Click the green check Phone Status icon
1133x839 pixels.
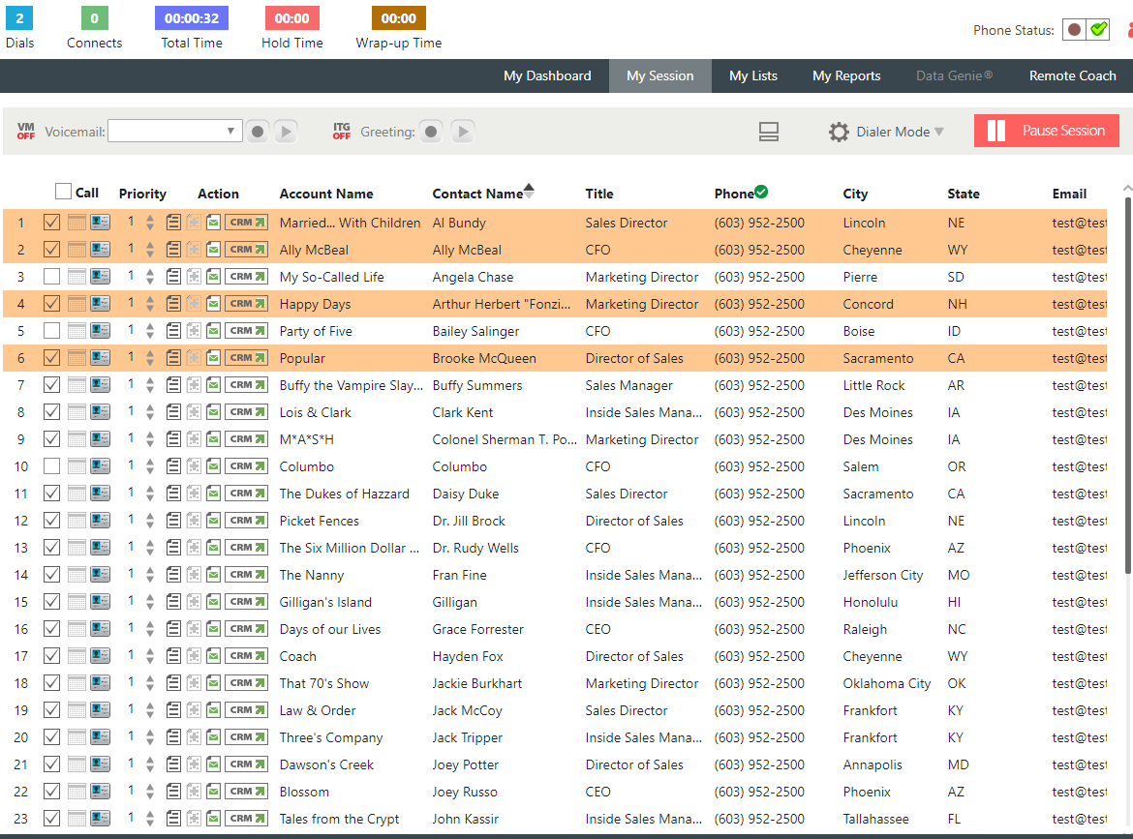click(x=1098, y=30)
